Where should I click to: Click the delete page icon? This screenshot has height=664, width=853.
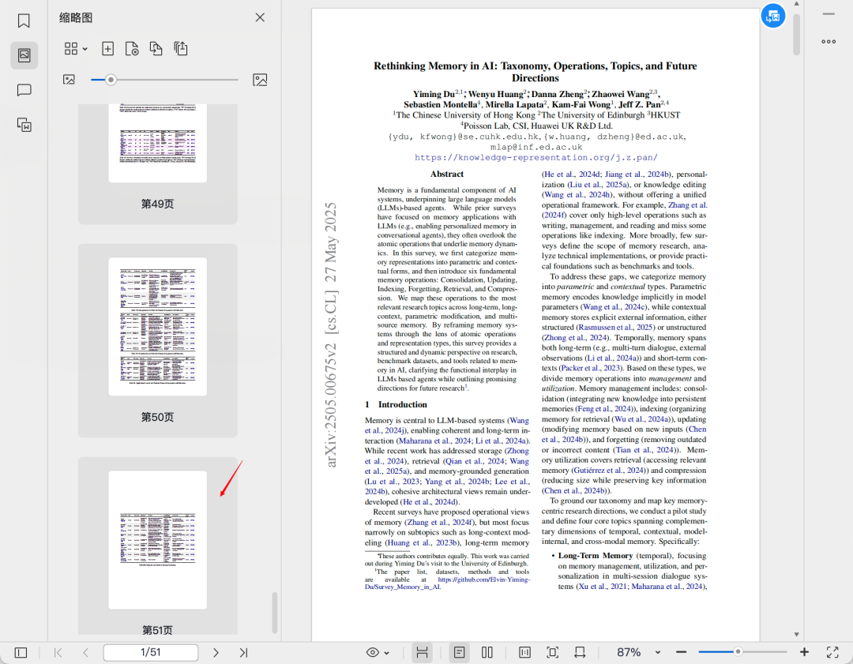pos(132,49)
